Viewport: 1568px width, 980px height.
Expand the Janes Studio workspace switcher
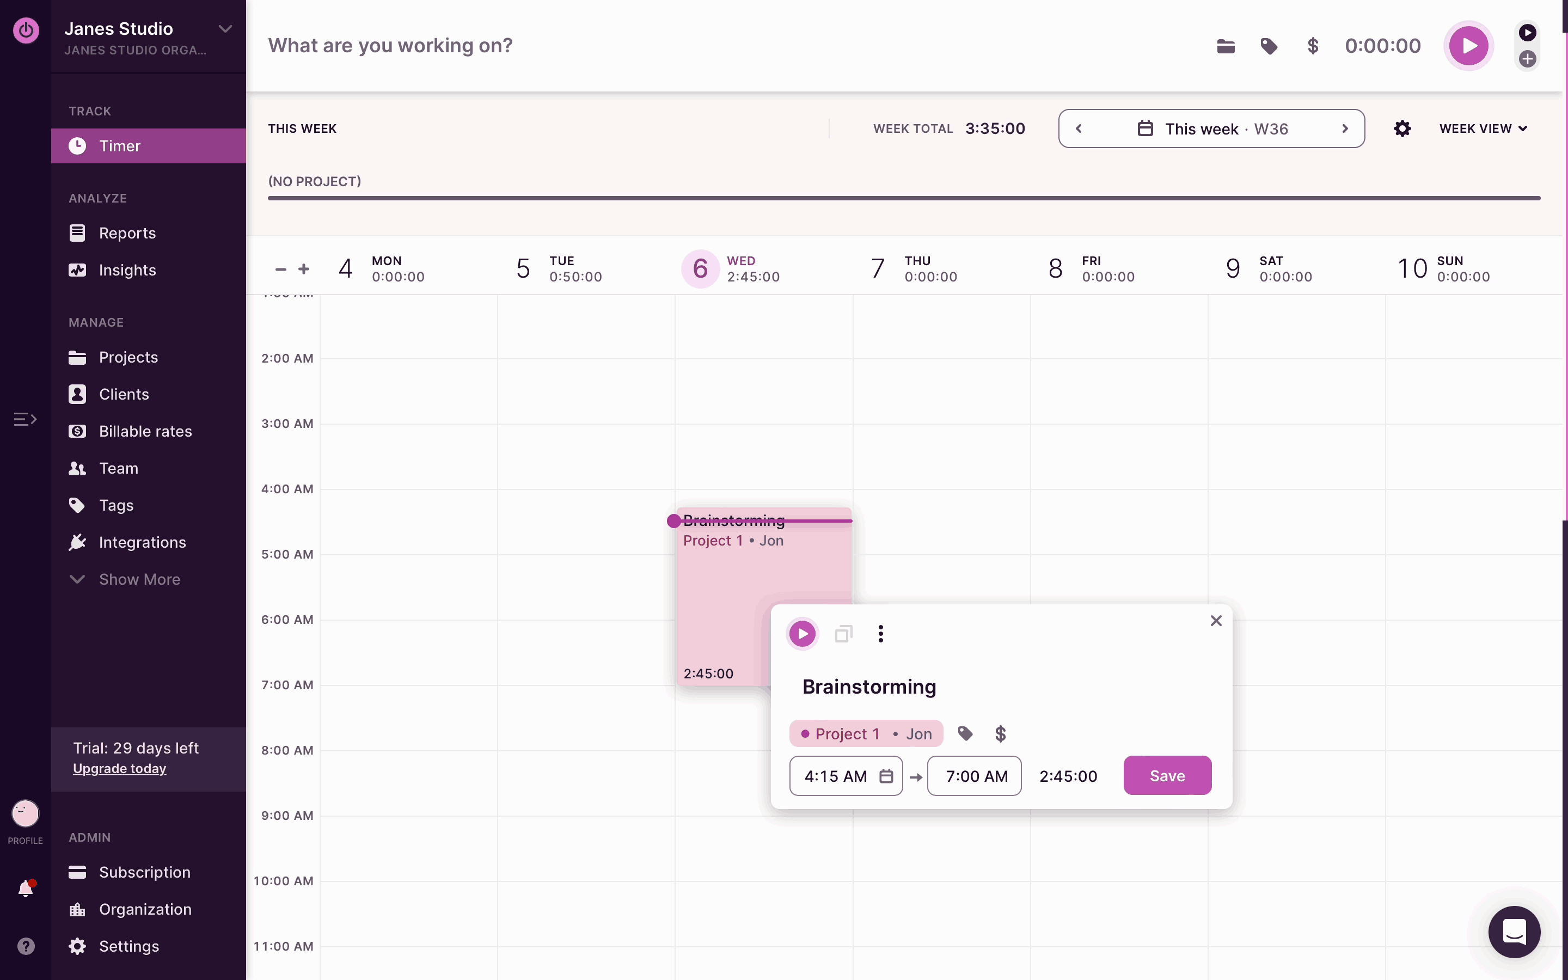[x=225, y=28]
